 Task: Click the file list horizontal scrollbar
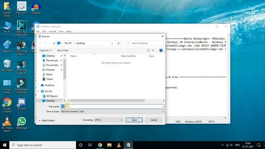coord(108,101)
